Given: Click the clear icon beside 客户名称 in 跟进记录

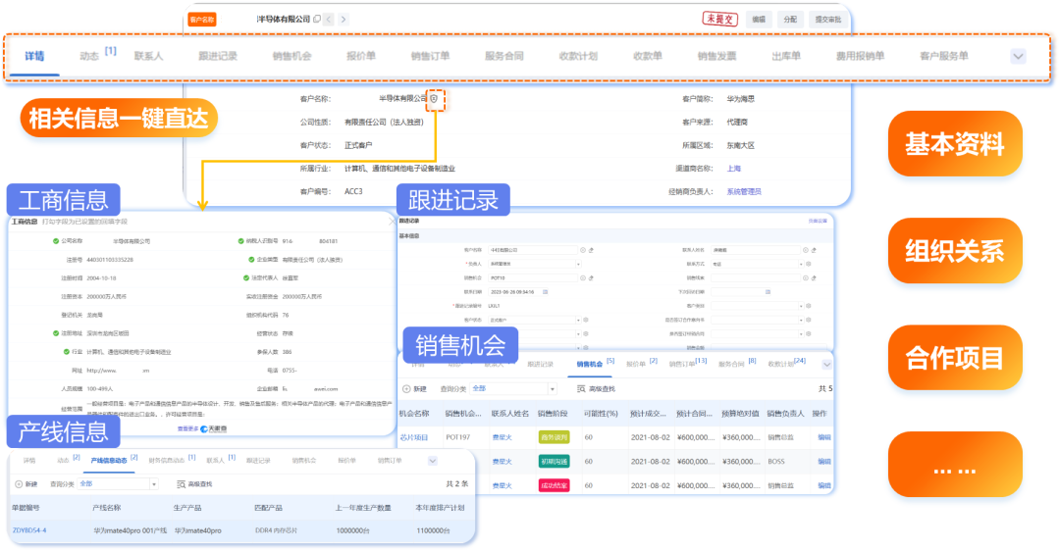Looking at the screenshot, I should 591,250.
